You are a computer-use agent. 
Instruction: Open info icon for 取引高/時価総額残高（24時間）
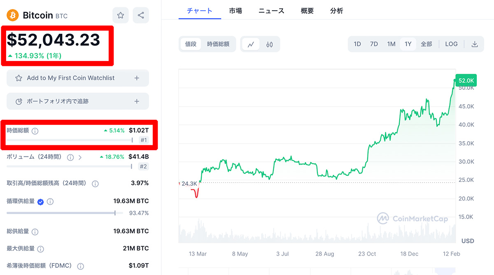click(95, 184)
